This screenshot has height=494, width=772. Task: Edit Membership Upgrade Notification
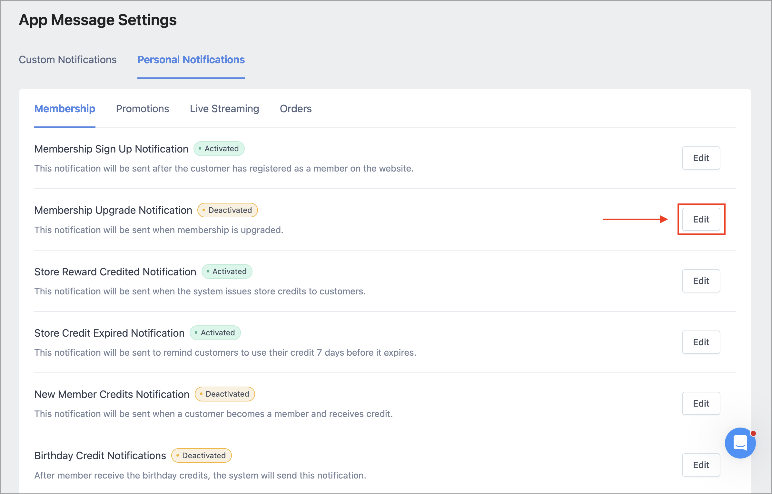[x=701, y=219]
